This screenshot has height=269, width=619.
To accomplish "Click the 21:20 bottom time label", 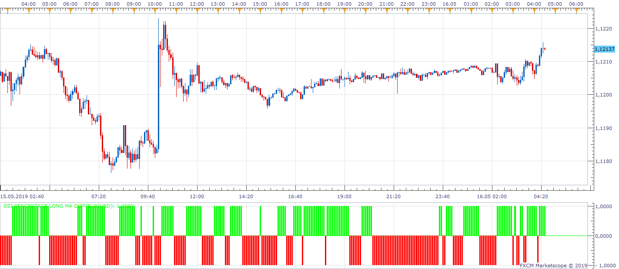I will (x=394, y=196).
